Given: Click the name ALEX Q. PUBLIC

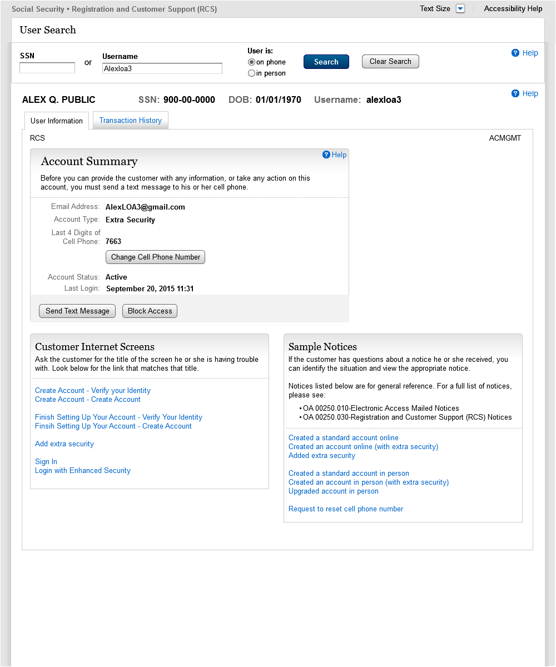Looking at the screenshot, I should (59, 100).
